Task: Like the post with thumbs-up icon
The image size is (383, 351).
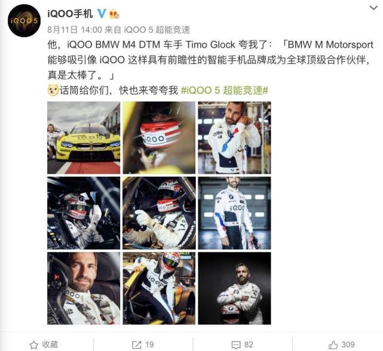Action: 333,344
